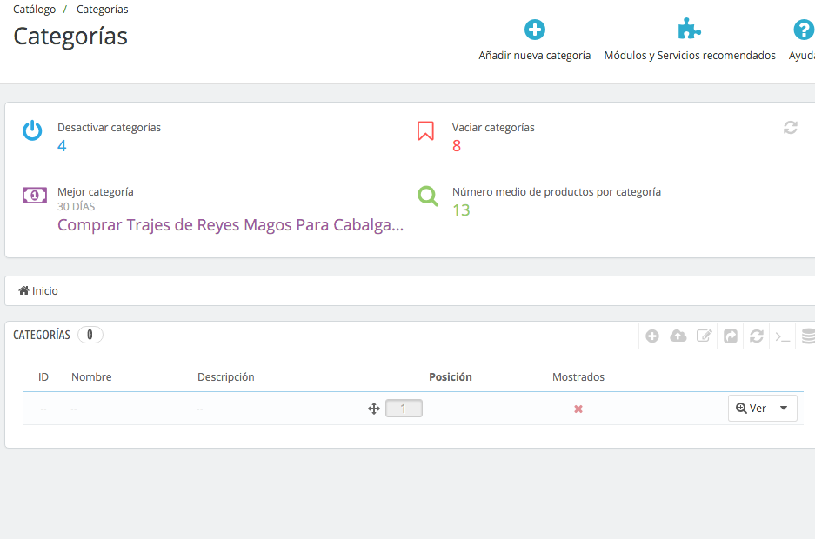The width and height of the screenshot is (815, 539).
Task: Click the Añadir nueva categoría plus icon
Action: pyautogui.click(x=534, y=30)
